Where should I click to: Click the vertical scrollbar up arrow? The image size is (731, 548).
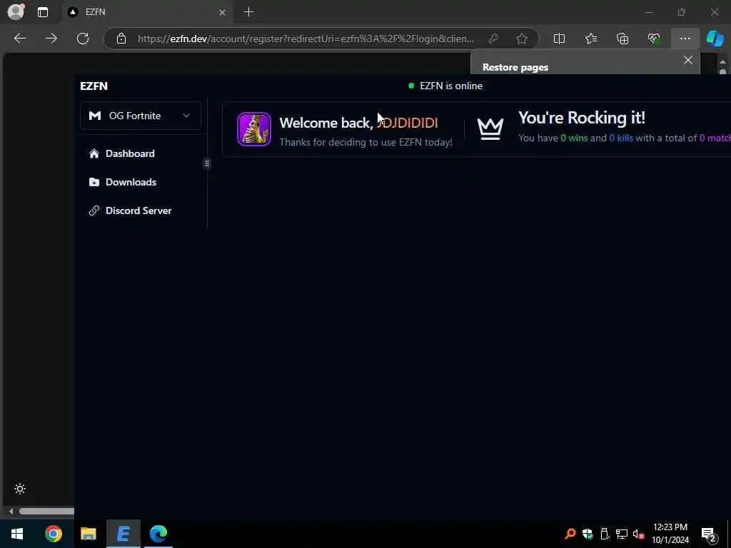722,61
